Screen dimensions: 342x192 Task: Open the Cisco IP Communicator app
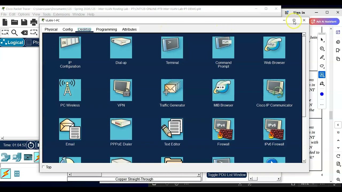tap(274, 90)
